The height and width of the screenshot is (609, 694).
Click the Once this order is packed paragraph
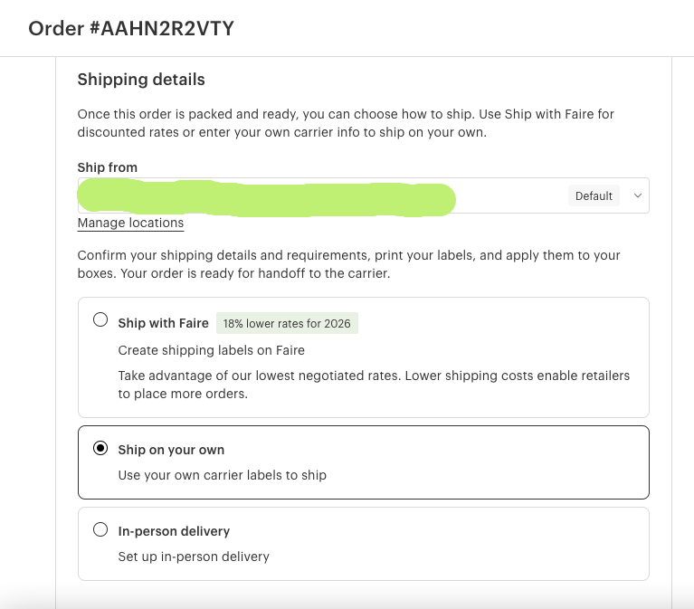click(346, 123)
